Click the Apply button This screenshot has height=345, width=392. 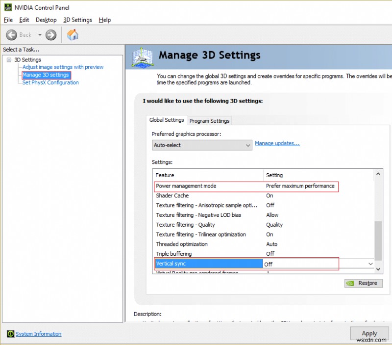pos(369,333)
